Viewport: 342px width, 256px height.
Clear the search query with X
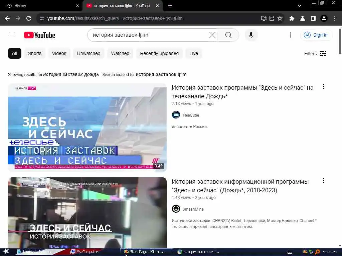212,35
